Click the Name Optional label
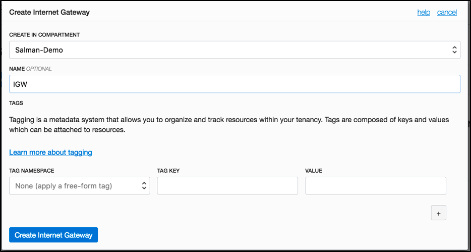 click(x=30, y=69)
